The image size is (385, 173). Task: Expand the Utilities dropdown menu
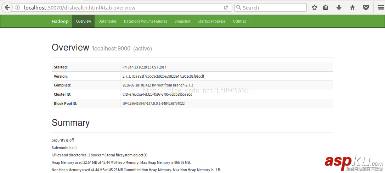241,21
